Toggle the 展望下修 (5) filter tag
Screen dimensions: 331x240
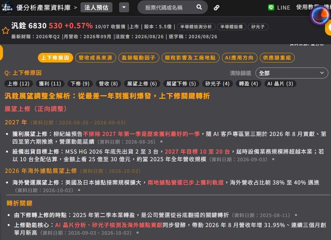click(x=181, y=84)
